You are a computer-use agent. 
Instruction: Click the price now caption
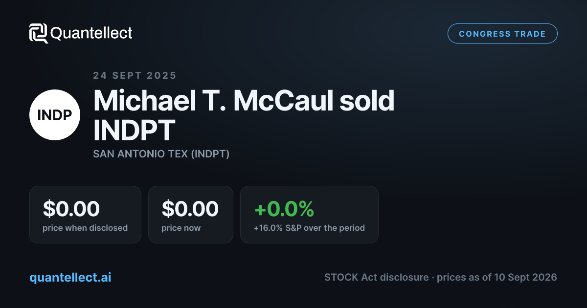(181, 228)
